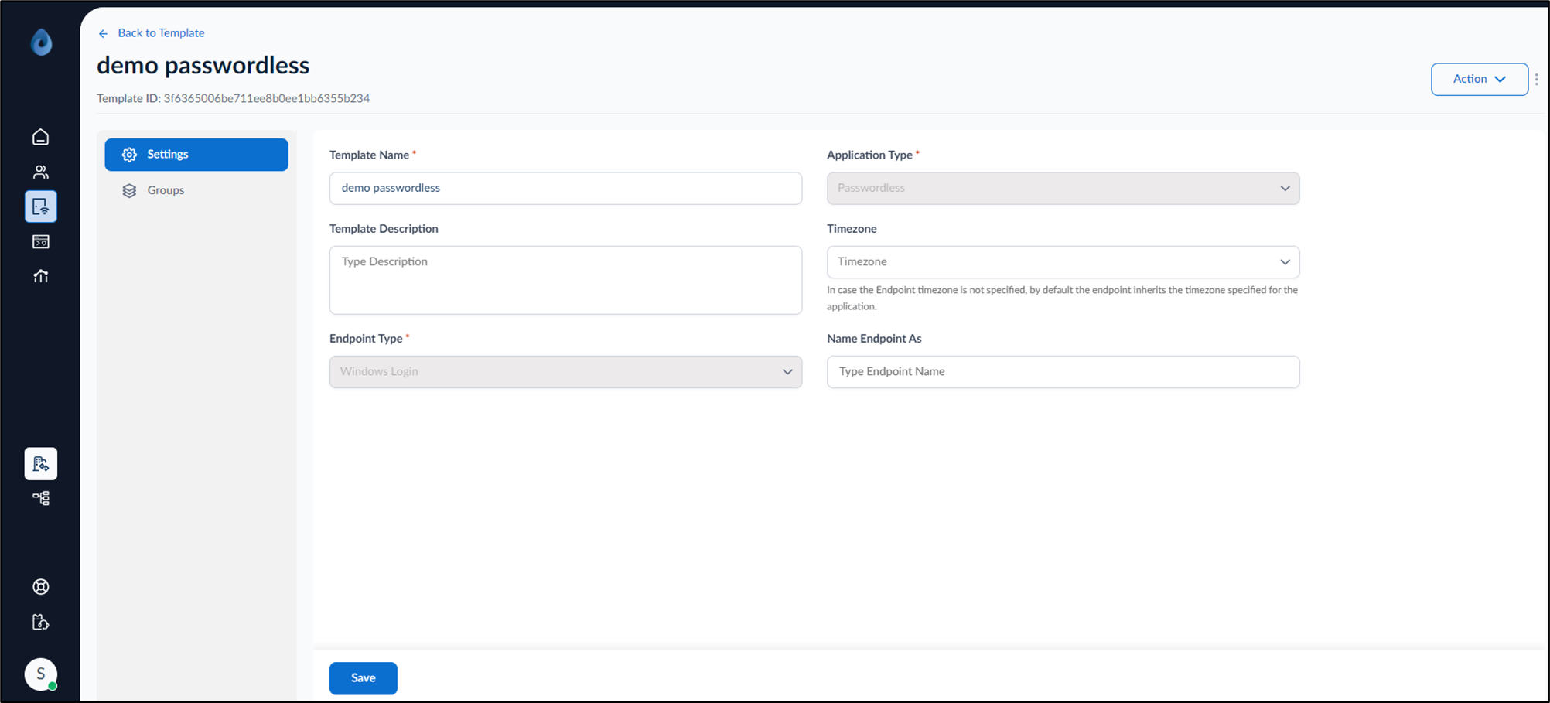
Task: Click the Template Description text area
Action: (x=565, y=280)
